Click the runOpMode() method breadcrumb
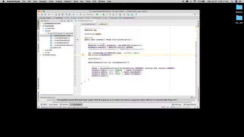The height and width of the screenshot is (137, 244). pyautogui.click(x=103, y=24)
